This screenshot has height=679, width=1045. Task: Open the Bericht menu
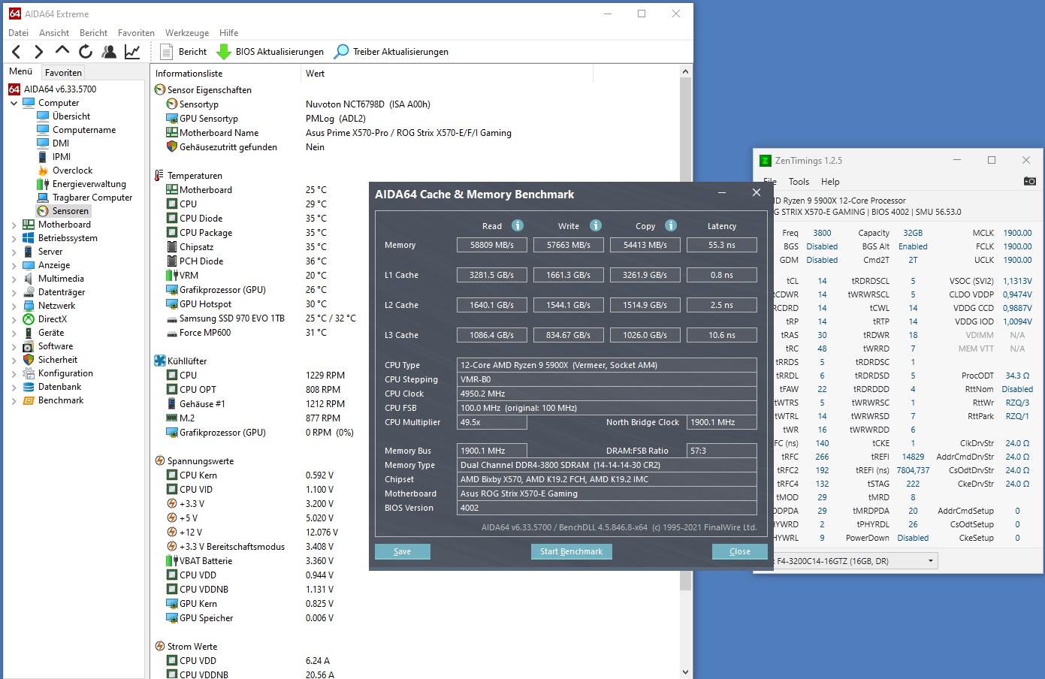click(x=93, y=33)
